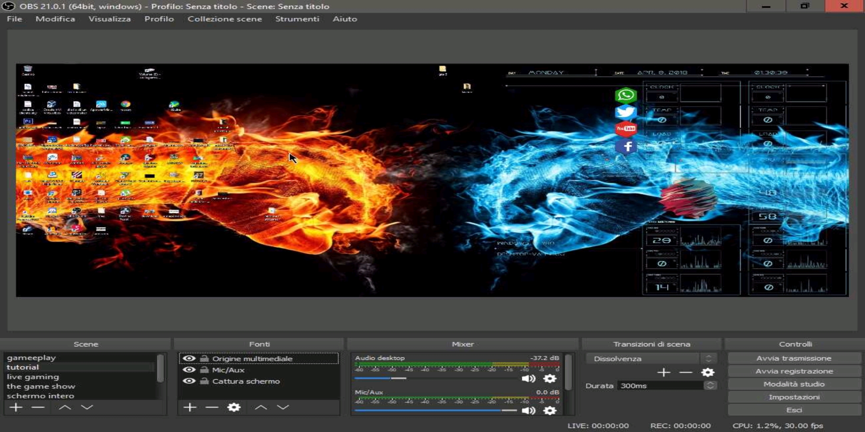Add a new scene with plus icon
This screenshot has height=432, width=865.
coord(16,407)
